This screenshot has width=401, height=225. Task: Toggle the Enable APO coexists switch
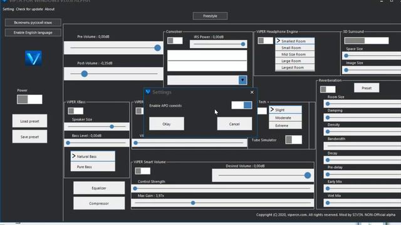(241, 105)
